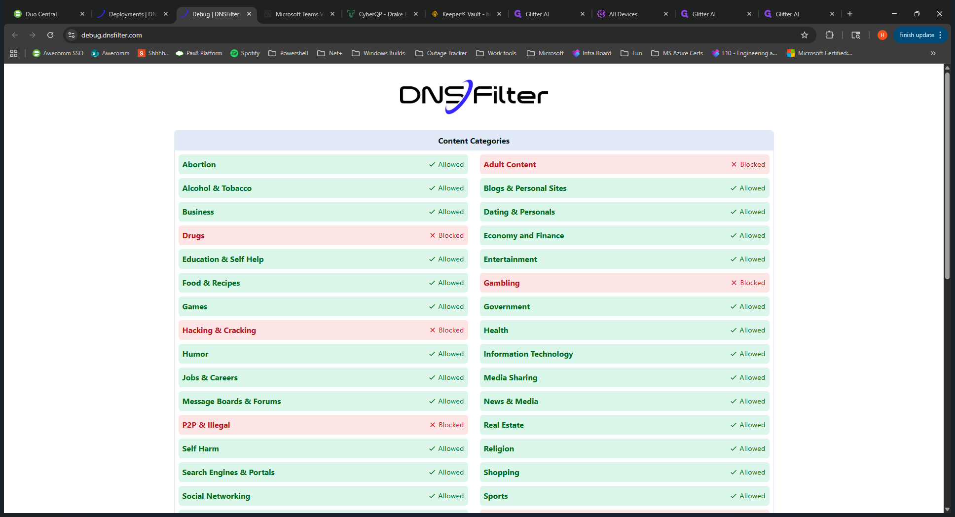This screenshot has width=955, height=517.
Task: Open the user profile avatar H
Action: point(882,35)
